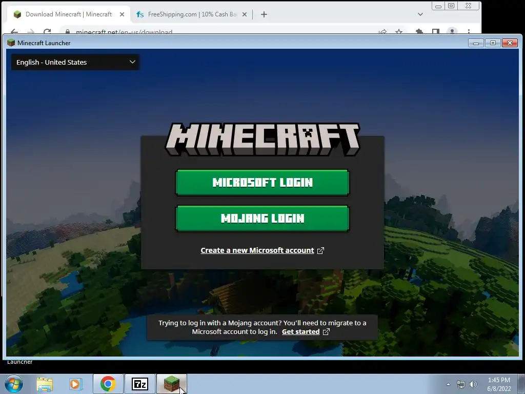Click the Mojang Login button
The width and height of the screenshot is (525, 394).
[x=262, y=219]
